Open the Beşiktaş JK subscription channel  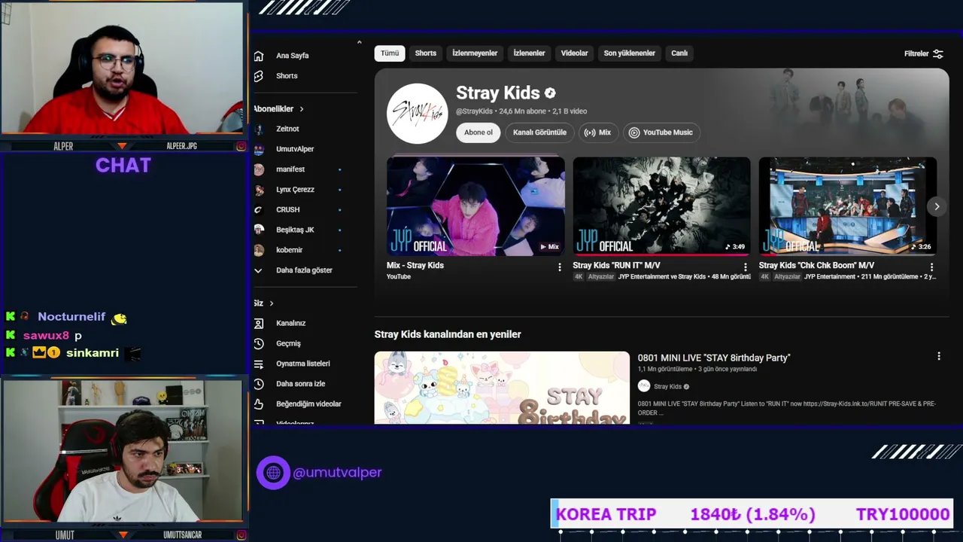click(295, 230)
